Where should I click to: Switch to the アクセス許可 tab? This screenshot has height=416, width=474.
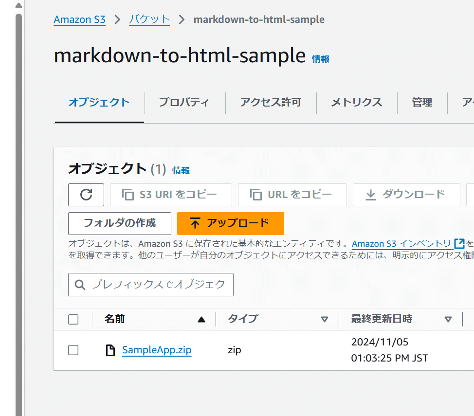click(x=271, y=103)
